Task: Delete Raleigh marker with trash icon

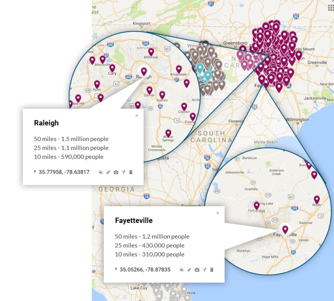Action: pos(131,172)
